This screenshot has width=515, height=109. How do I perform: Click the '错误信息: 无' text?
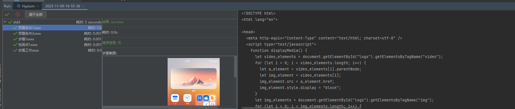[x=112, y=43]
